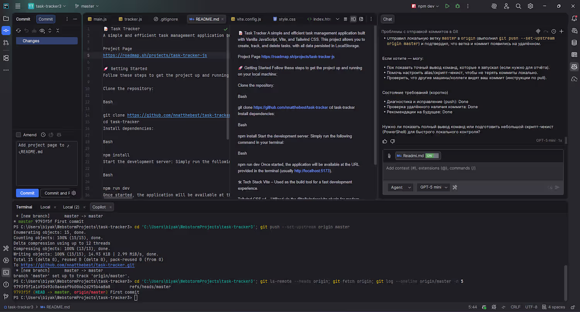The height and width of the screenshot is (312, 580).
Task: Refresh changes in the Commit panel
Action: 18,31
